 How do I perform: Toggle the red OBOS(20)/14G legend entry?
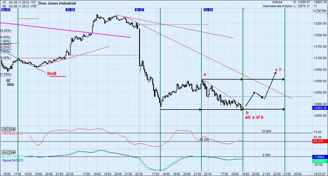click(12, 132)
